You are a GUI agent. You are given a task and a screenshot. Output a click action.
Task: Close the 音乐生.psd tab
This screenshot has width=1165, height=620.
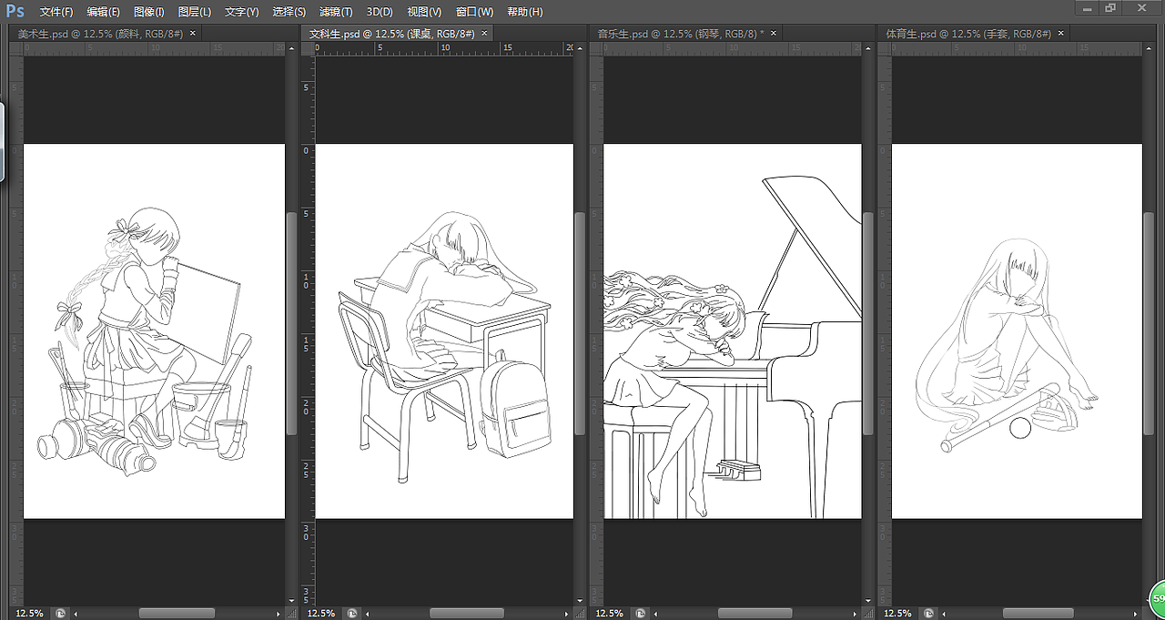[x=774, y=33]
